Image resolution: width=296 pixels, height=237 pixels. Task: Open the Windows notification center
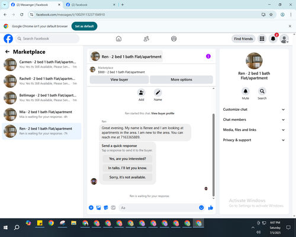288,228
